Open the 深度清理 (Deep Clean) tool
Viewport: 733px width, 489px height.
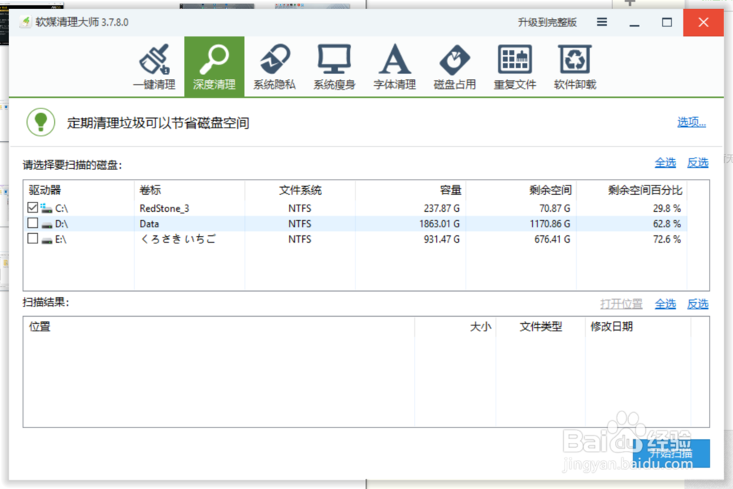(x=214, y=66)
